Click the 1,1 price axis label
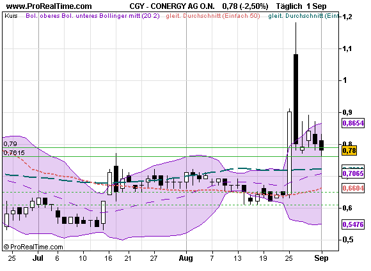The height and width of the screenshot is (271, 371). [x=347, y=49]
